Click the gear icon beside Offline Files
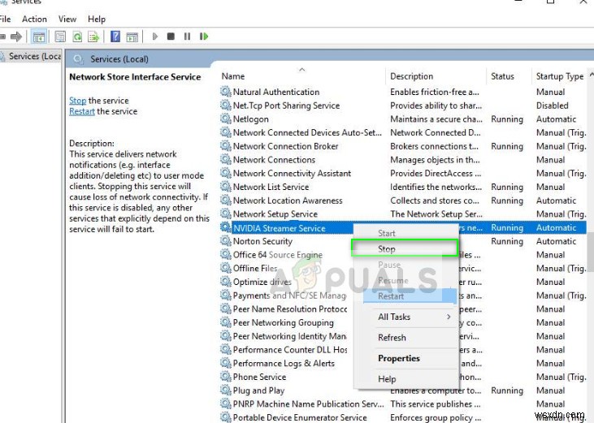 pyautogui.click(x=226, y=268)
